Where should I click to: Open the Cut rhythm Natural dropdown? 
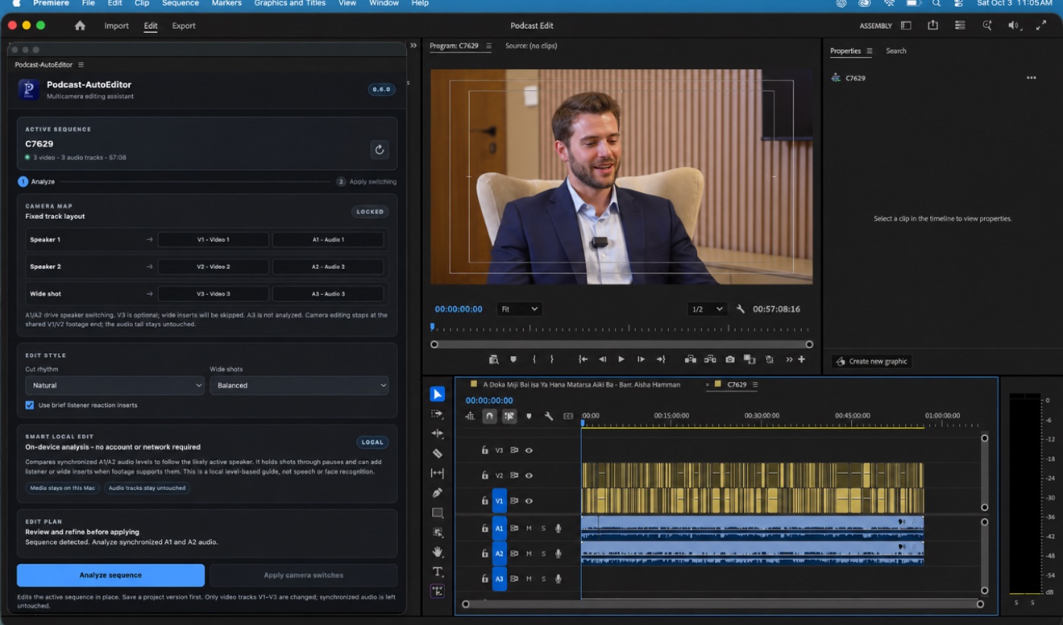point(114,385)
